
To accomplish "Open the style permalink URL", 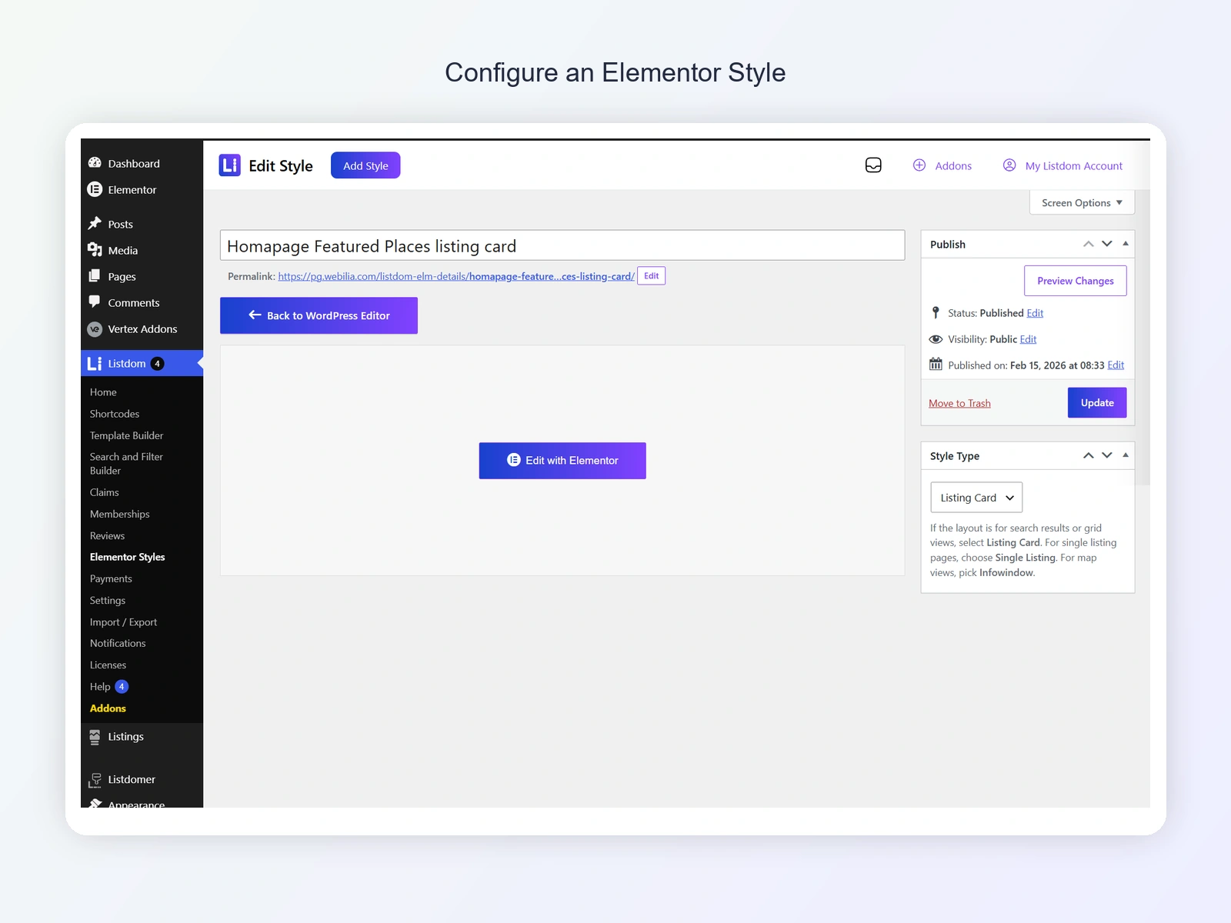I will point(456,276).
